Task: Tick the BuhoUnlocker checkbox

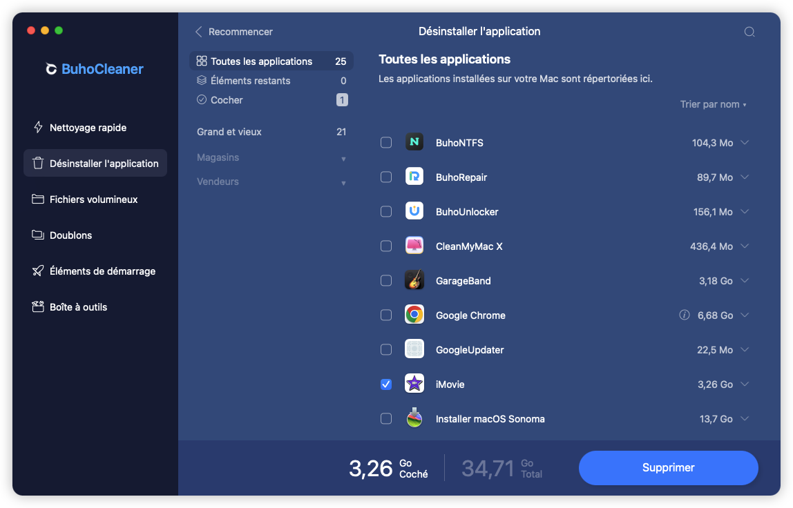Action: point(386,211)
